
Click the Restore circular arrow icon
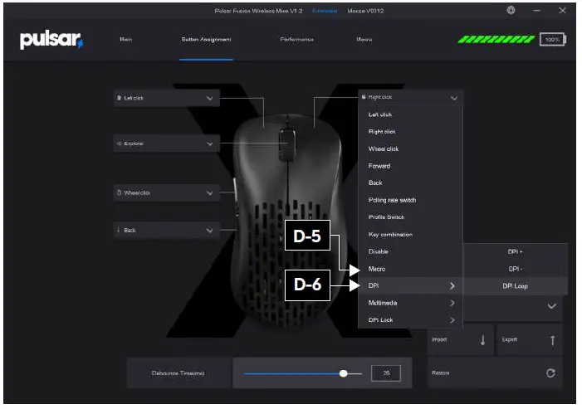pyautogui.click(x=550, y=373)
